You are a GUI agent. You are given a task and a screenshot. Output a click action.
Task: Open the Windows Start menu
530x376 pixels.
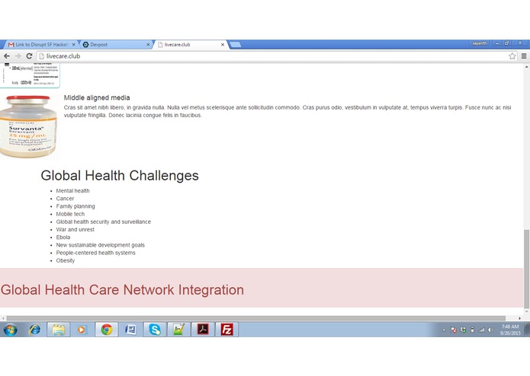10,330
